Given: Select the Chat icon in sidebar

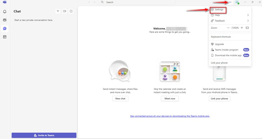Looking at the screenshot, I should click(5, 28).
